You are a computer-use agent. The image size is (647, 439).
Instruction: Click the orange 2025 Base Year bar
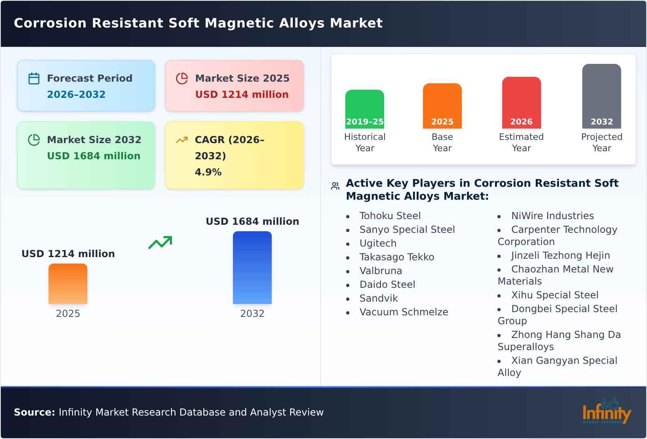(442, 106)
